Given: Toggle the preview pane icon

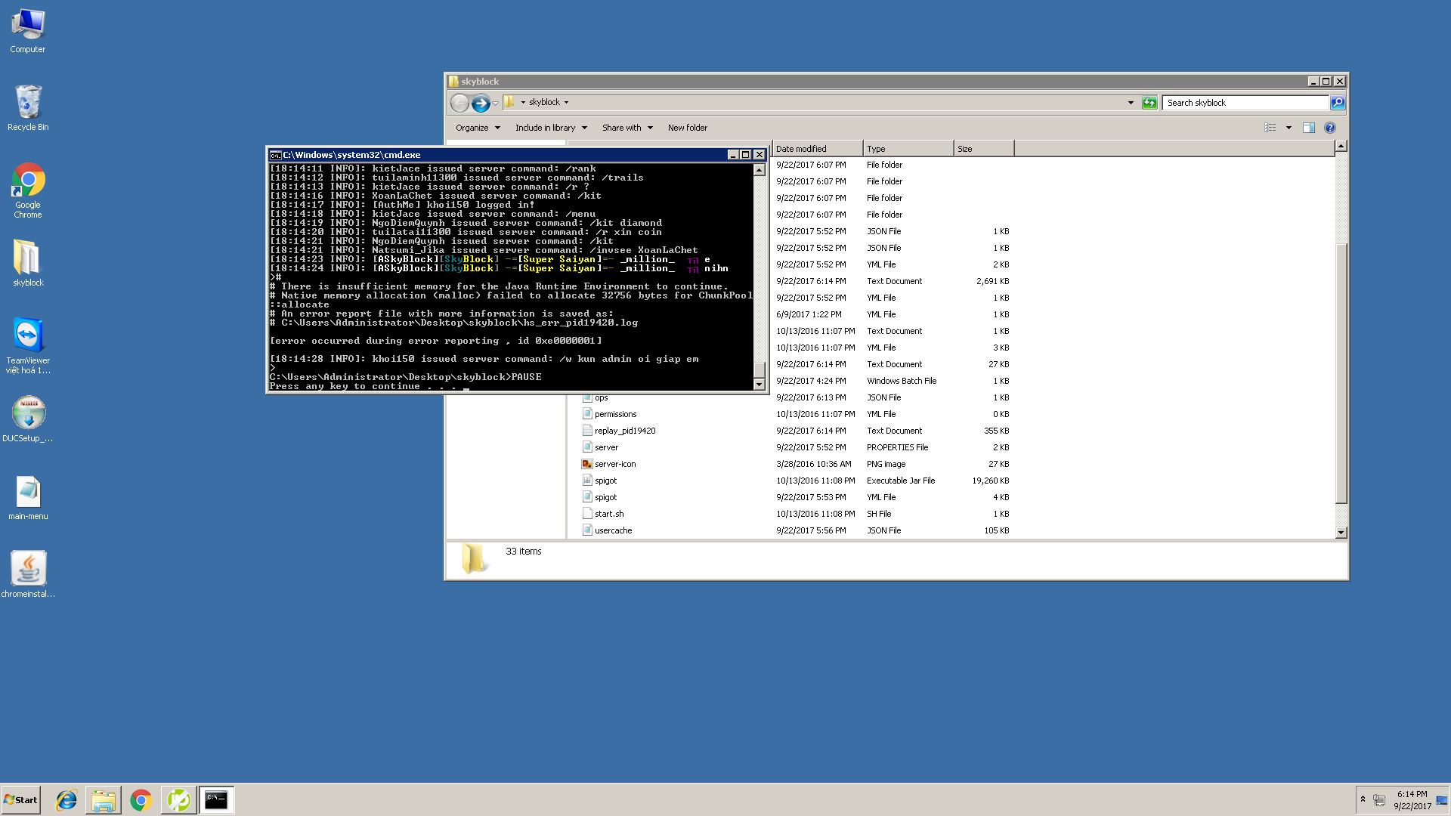Looking at the screenshot, I should pyautogui.click(x=1309, y=128).
